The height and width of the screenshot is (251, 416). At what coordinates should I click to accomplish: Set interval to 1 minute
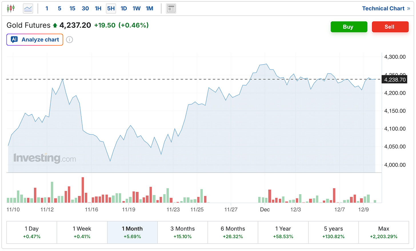[47, 9]
